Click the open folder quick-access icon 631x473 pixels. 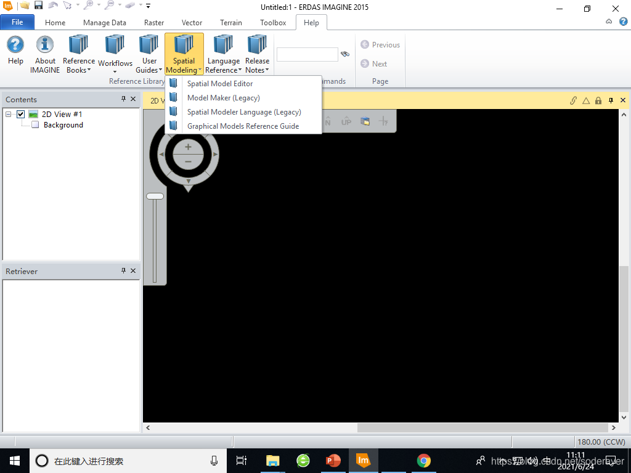coord(25,6)
